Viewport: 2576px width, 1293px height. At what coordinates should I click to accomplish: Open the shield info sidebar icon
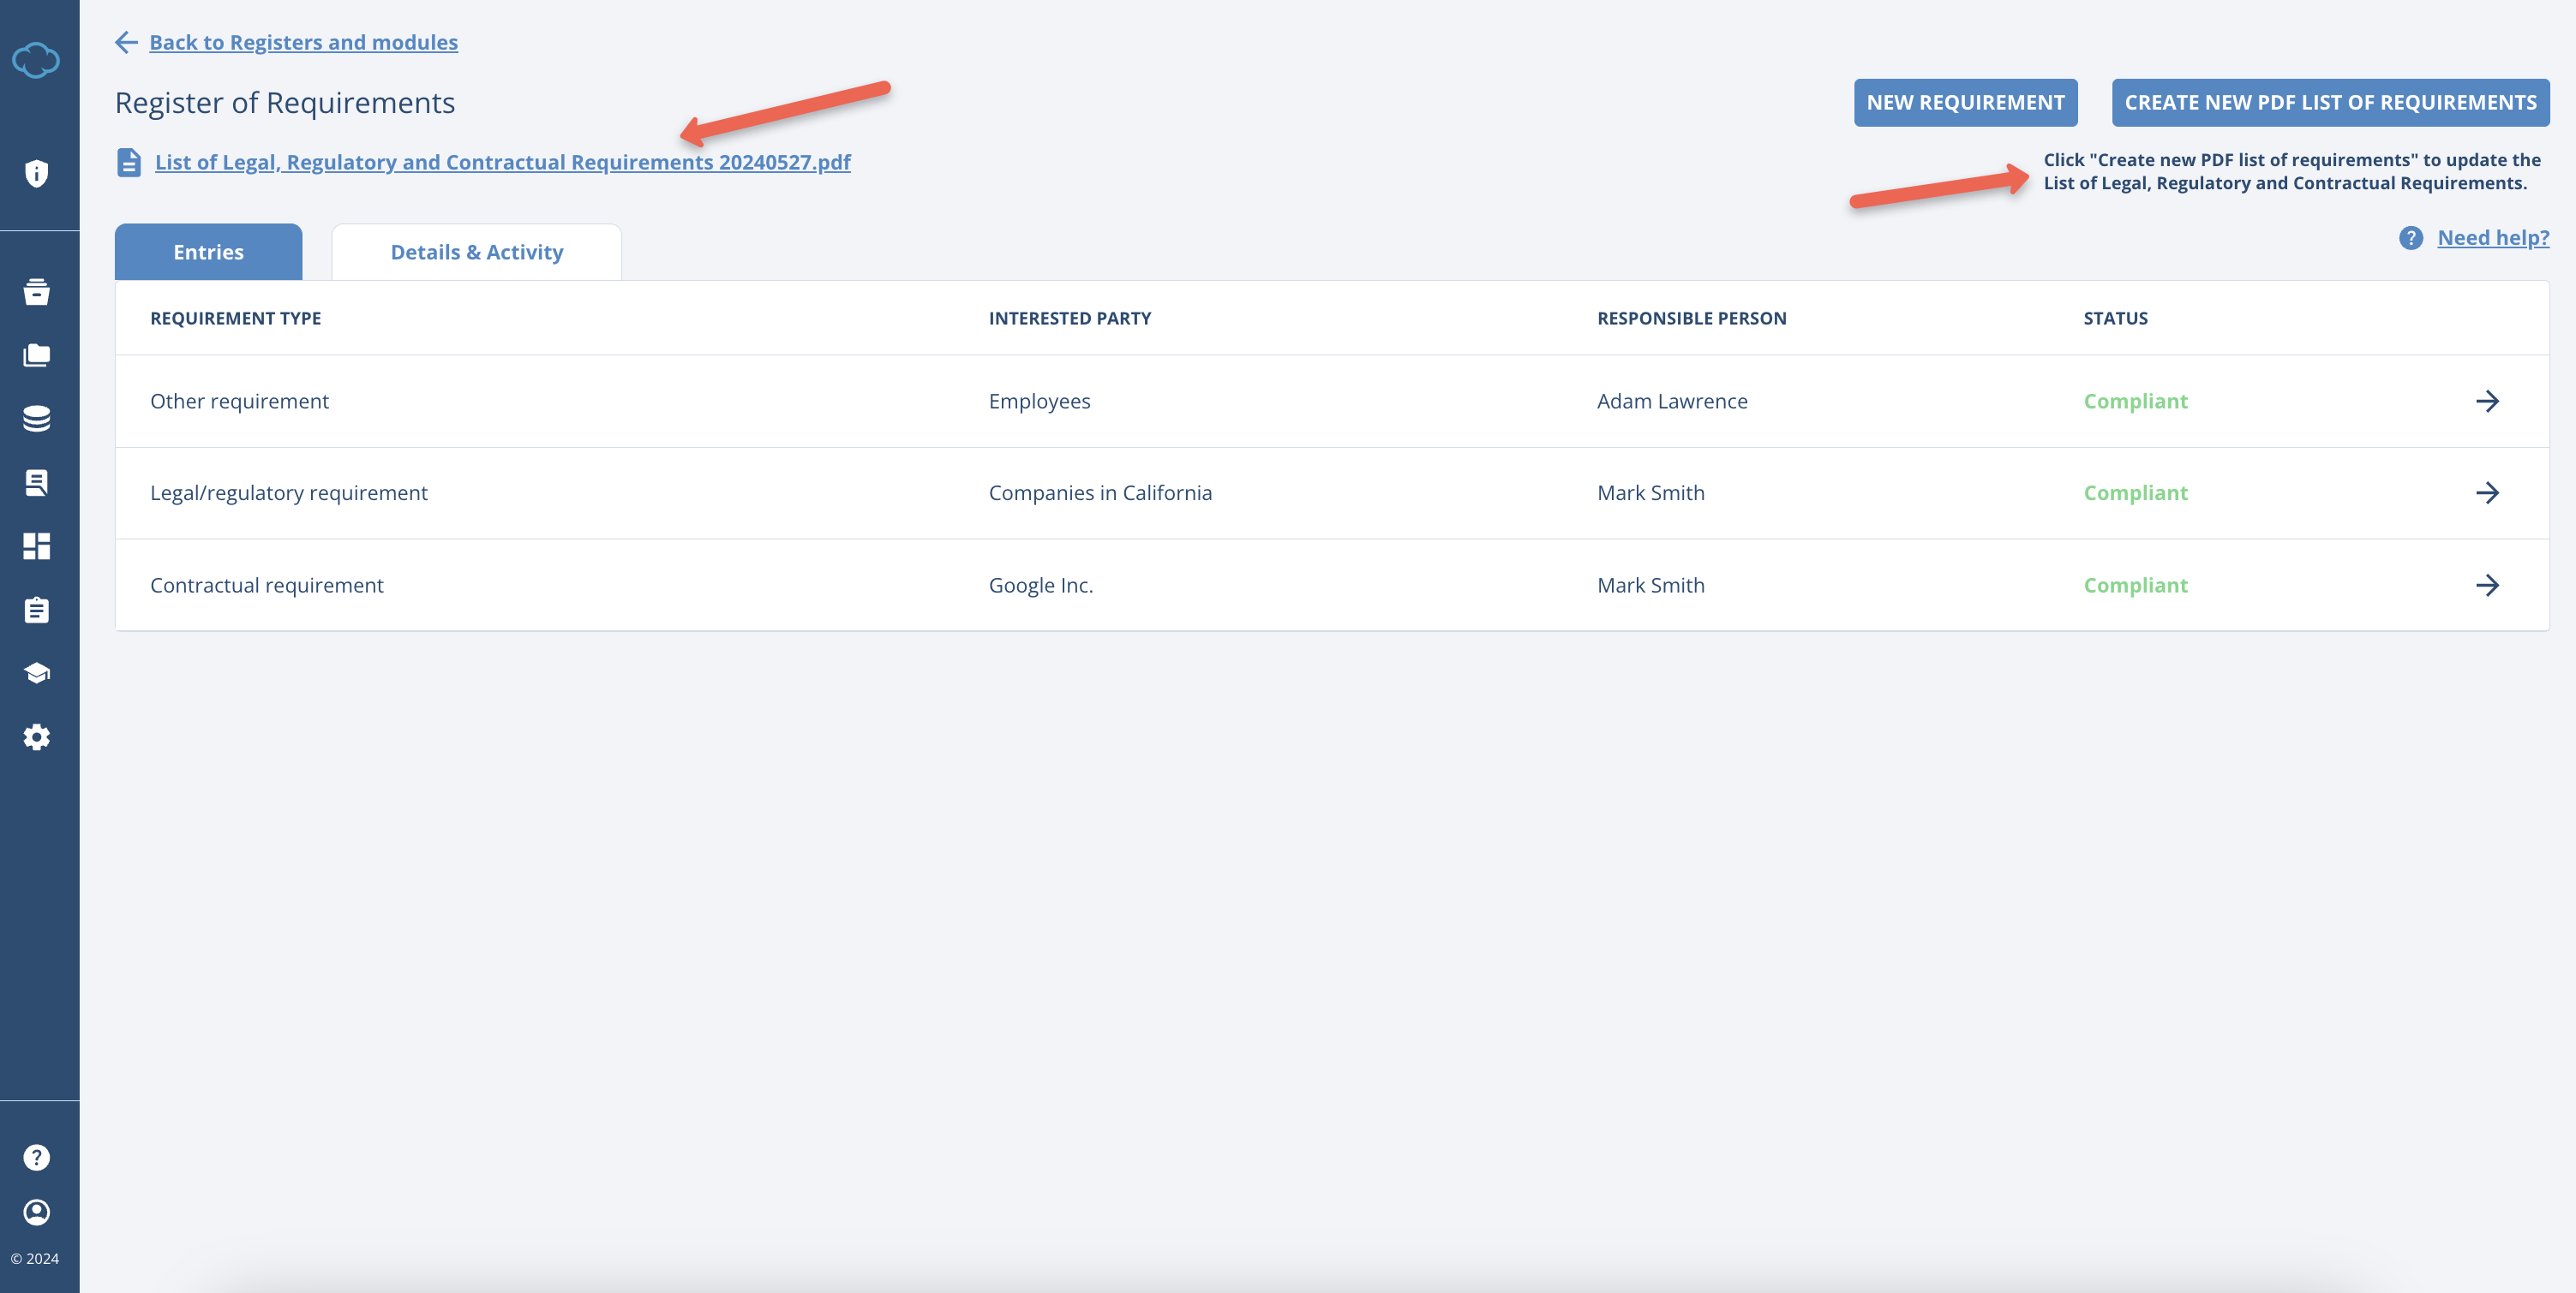pos(36,174)
